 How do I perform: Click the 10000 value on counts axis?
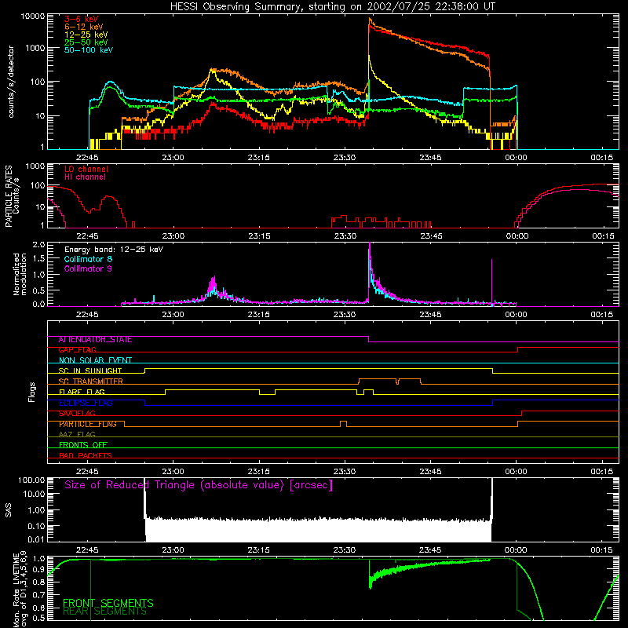coord(33,16)
